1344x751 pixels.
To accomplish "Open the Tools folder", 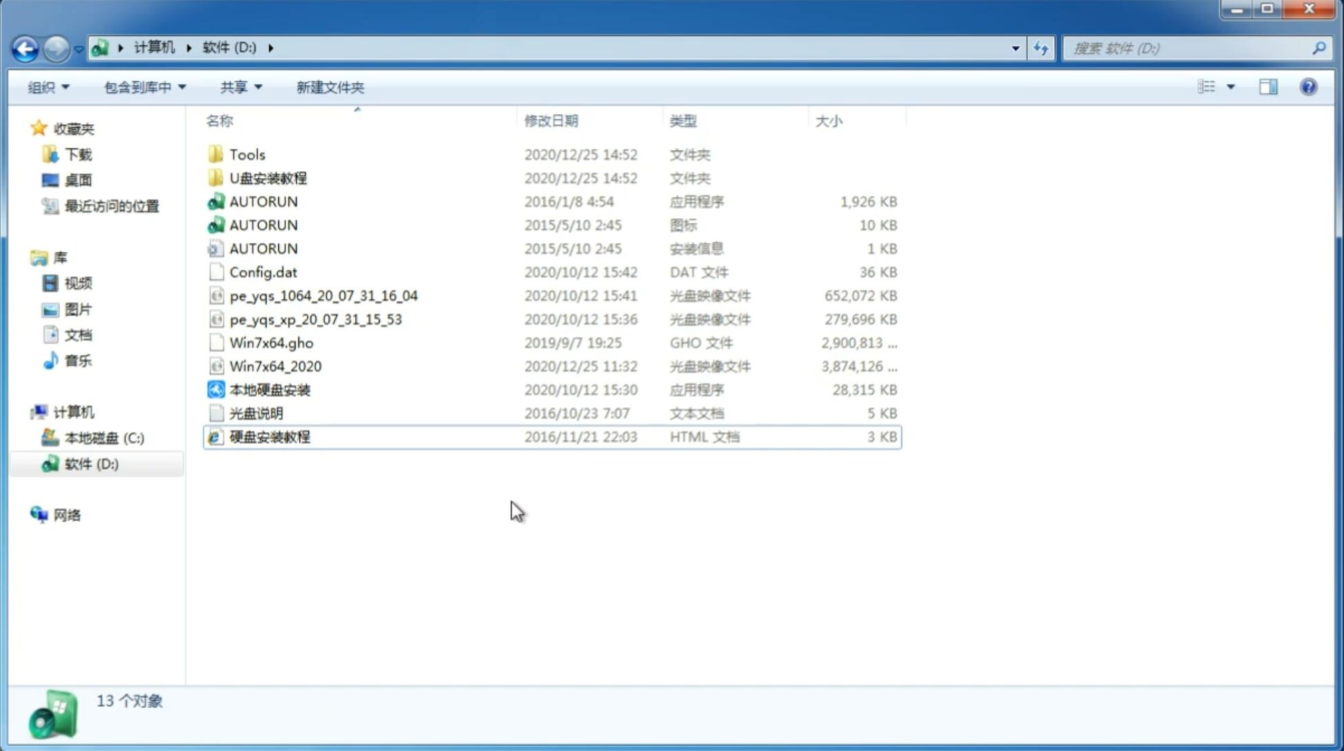I will click(x=246, y=154).
